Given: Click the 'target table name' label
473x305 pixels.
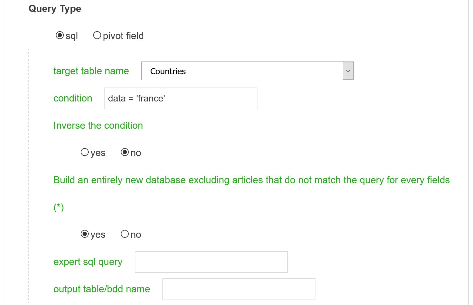Looking at the screenshot, I should point(91,71).
